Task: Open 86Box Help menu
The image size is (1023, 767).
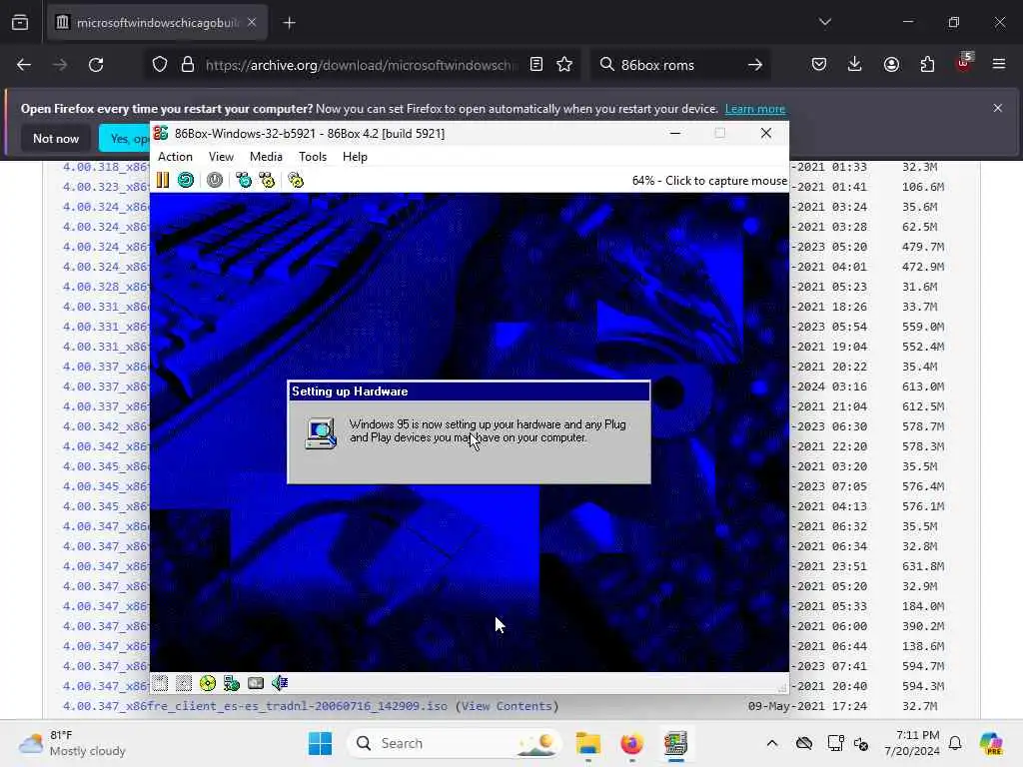Action: 355,157
